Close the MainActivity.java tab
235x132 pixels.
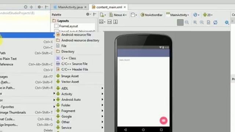click(x=86, y=7)
